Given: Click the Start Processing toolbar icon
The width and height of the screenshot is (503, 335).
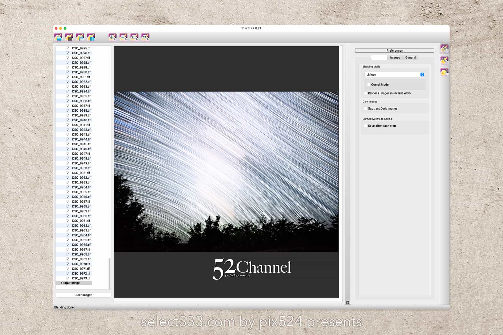Looking at the screenshot, I should point(91,37).
